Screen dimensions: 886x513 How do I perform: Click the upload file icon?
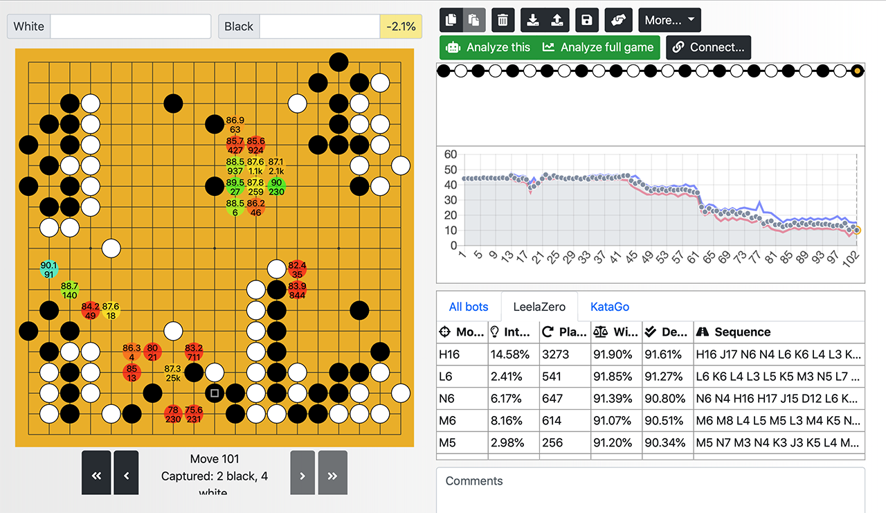[557, 20]
